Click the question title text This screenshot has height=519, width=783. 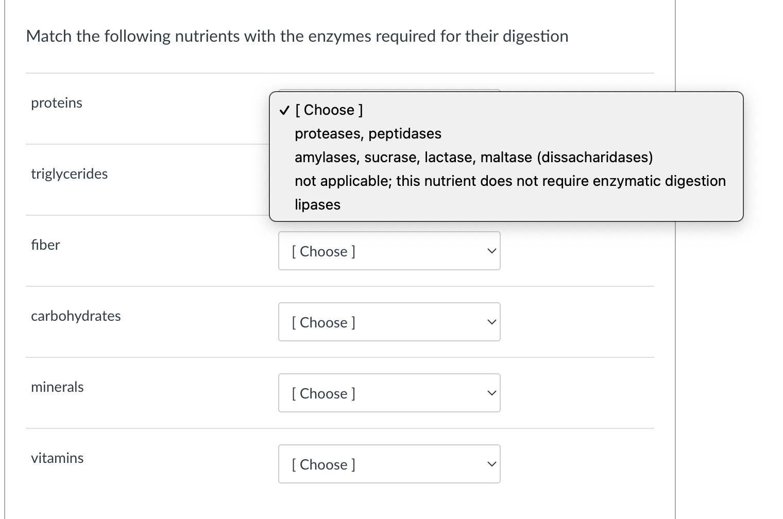click(x=297, y=36)
